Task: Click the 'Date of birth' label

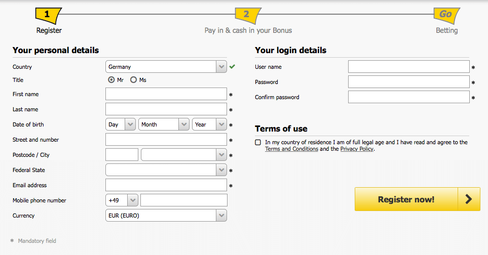Action: [x=28, y=124]
